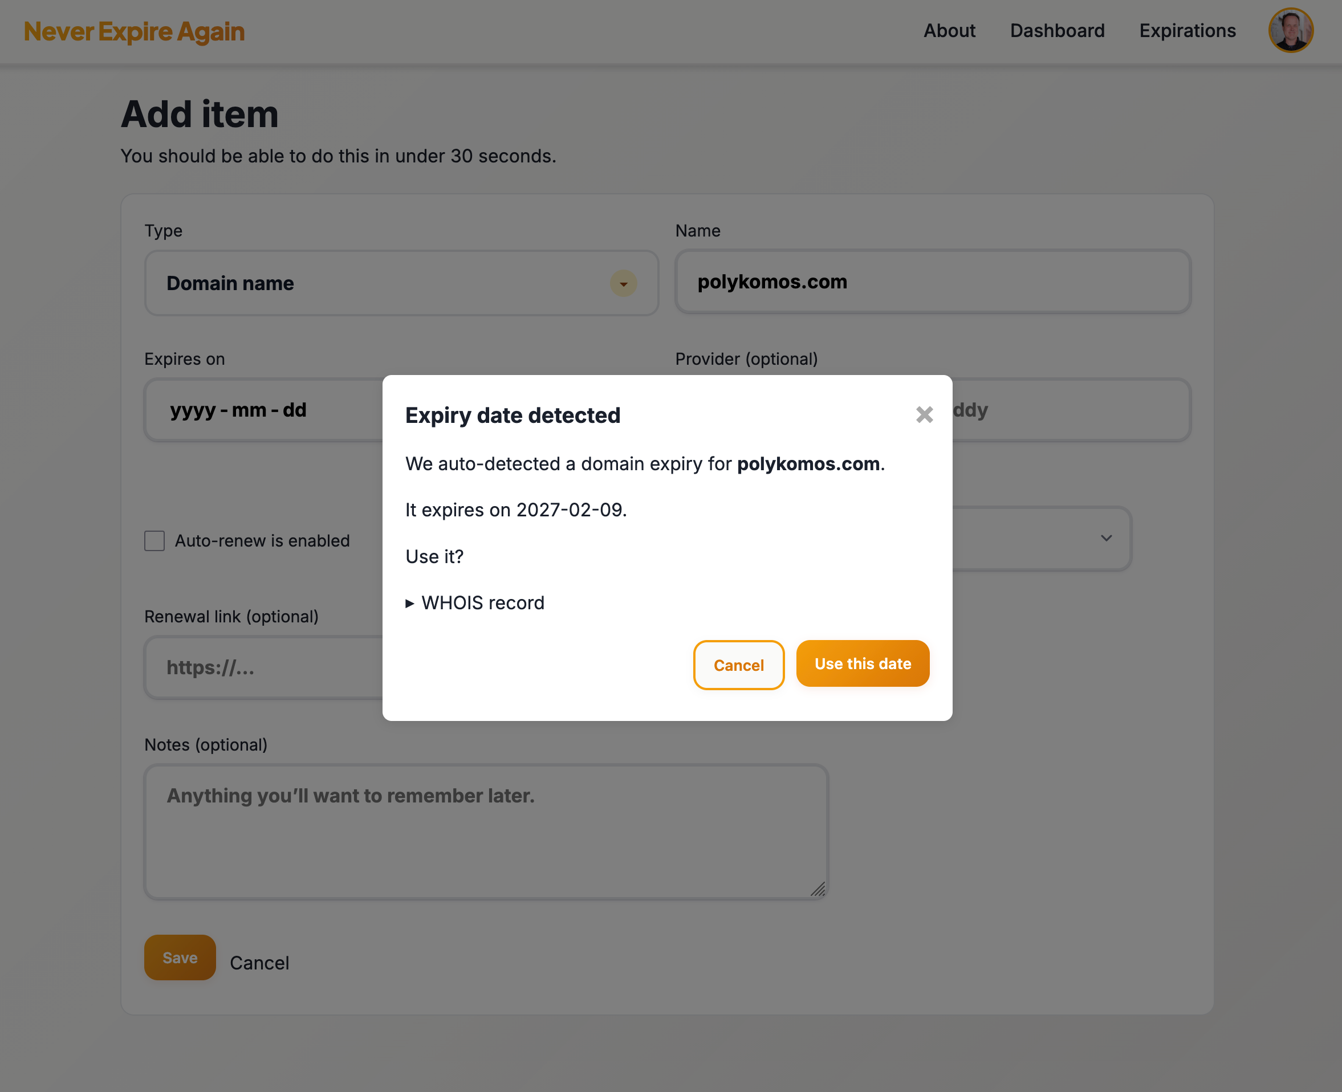
Task: Cancel the detected expiry date dialog
Action: (x=738, y=665)
